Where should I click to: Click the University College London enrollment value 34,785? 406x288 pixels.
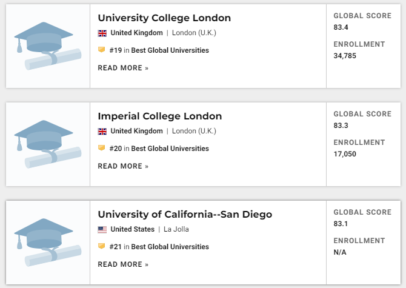(x=345, y=56)
